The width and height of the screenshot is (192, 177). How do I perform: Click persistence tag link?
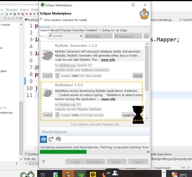(x=102, y=70)
